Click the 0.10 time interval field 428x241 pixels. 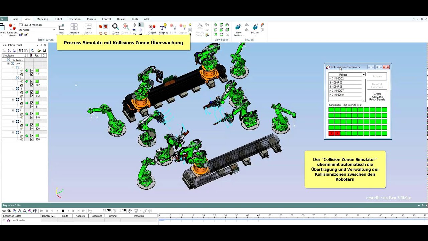(x=123, y=211)
